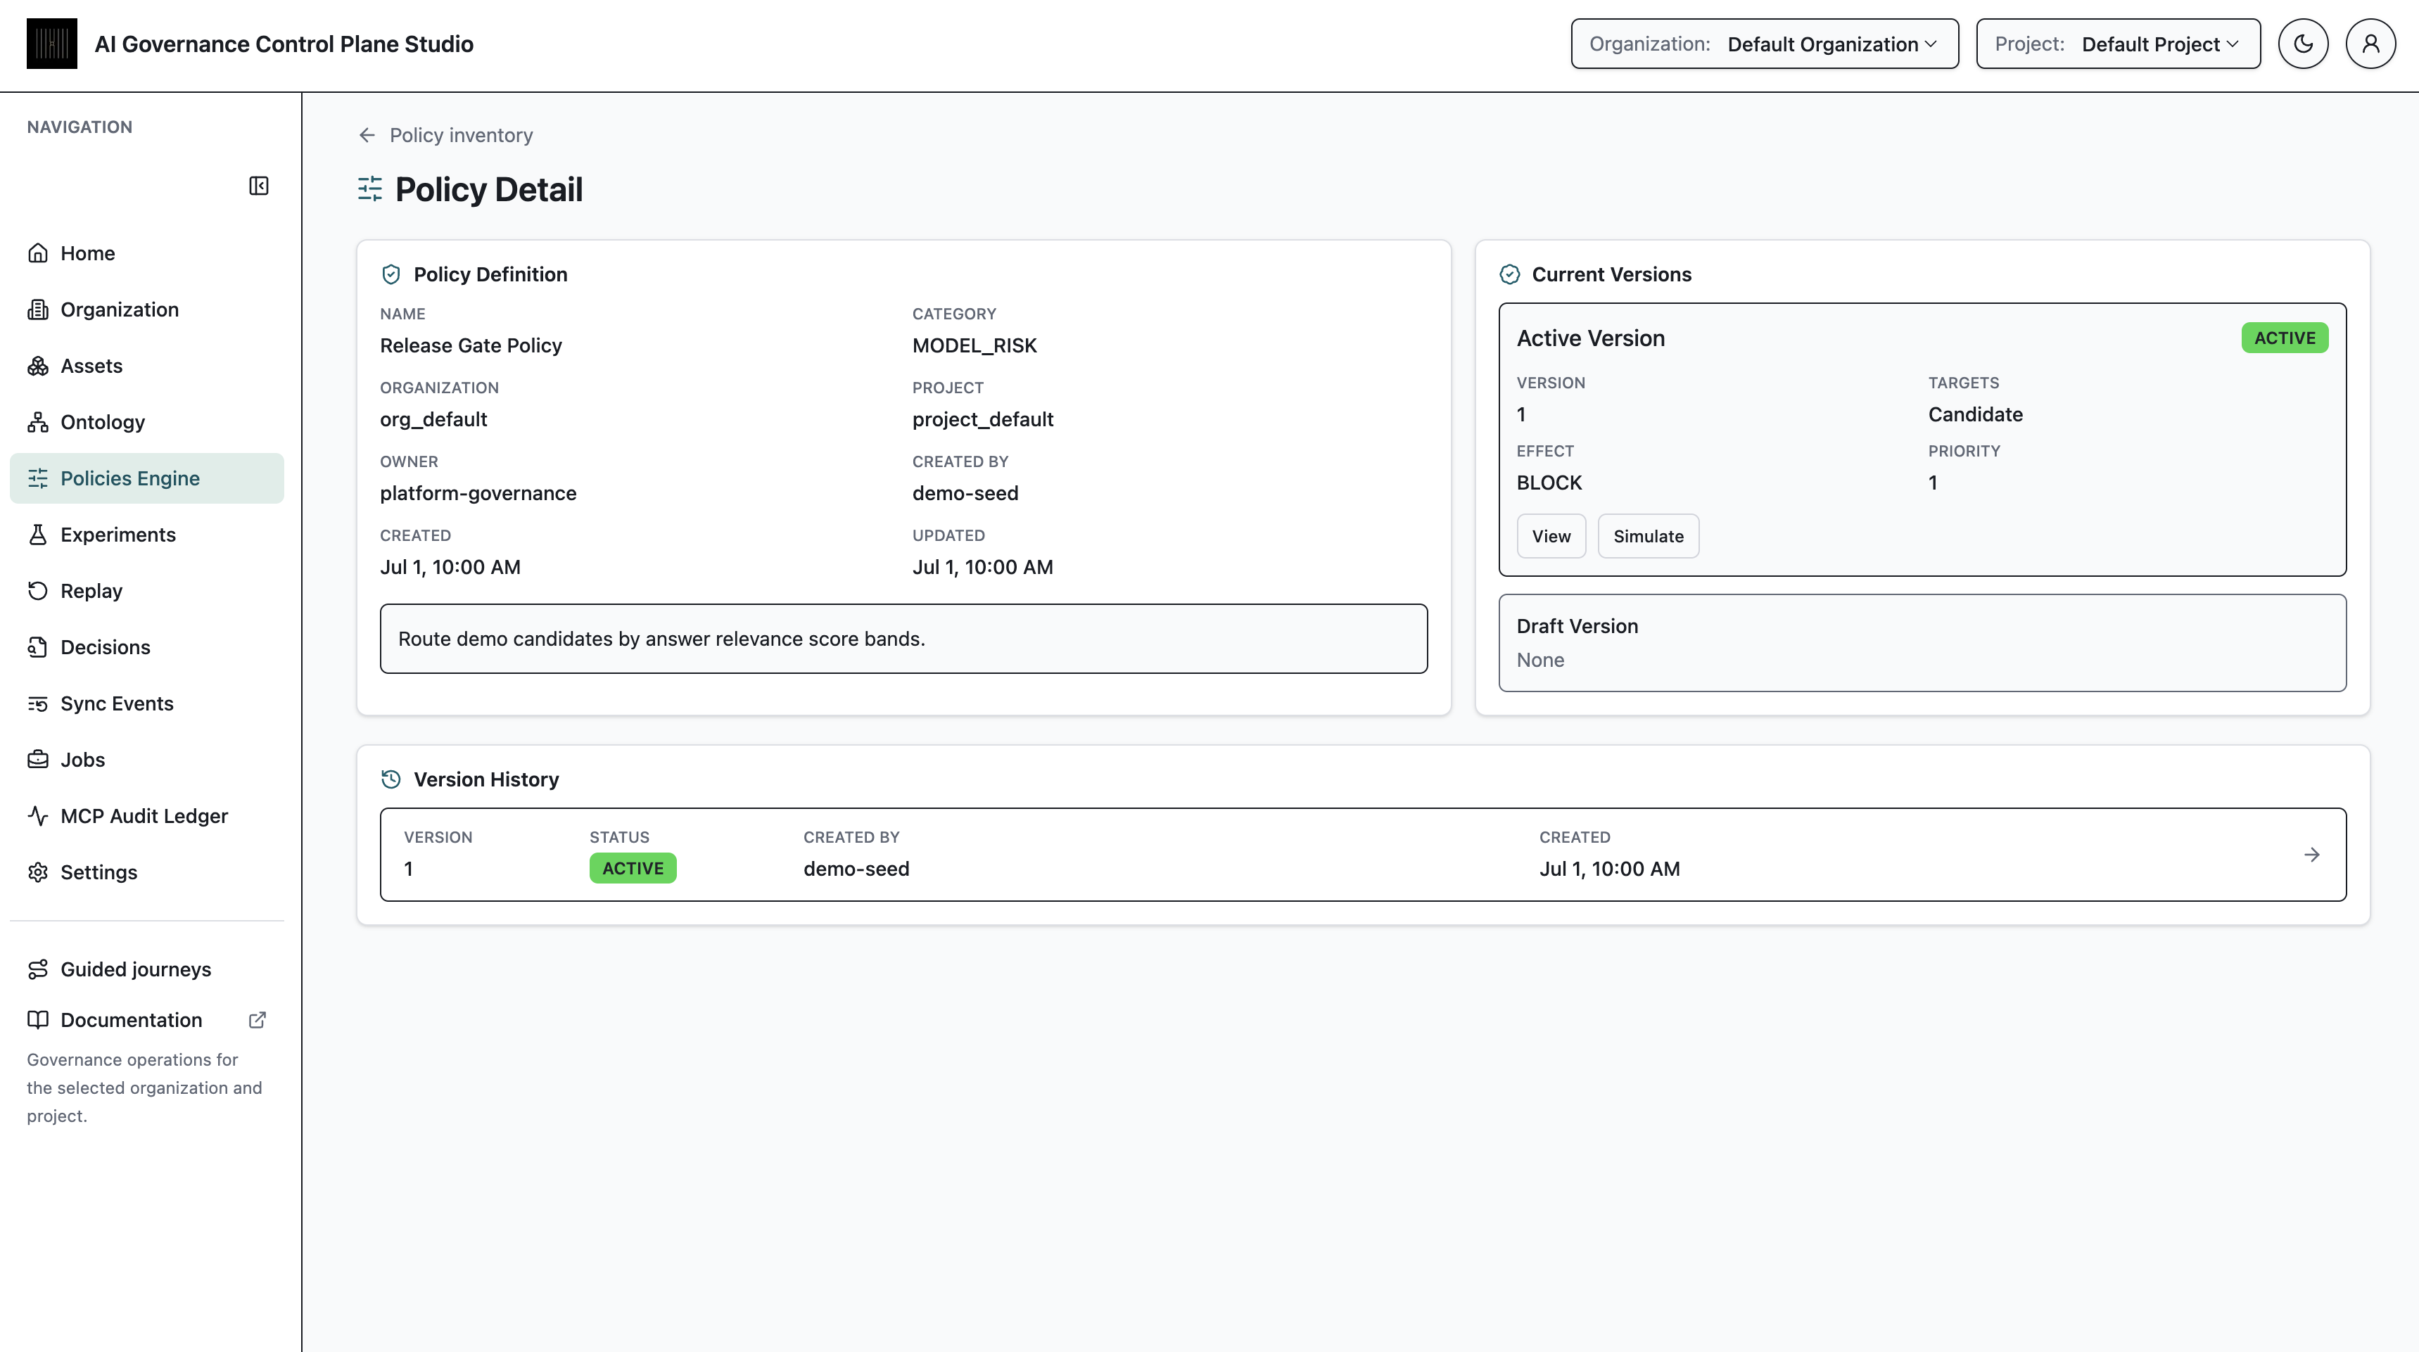
Task: Toggle dark mode with the moon button
Action: [x=2304, y=44]
